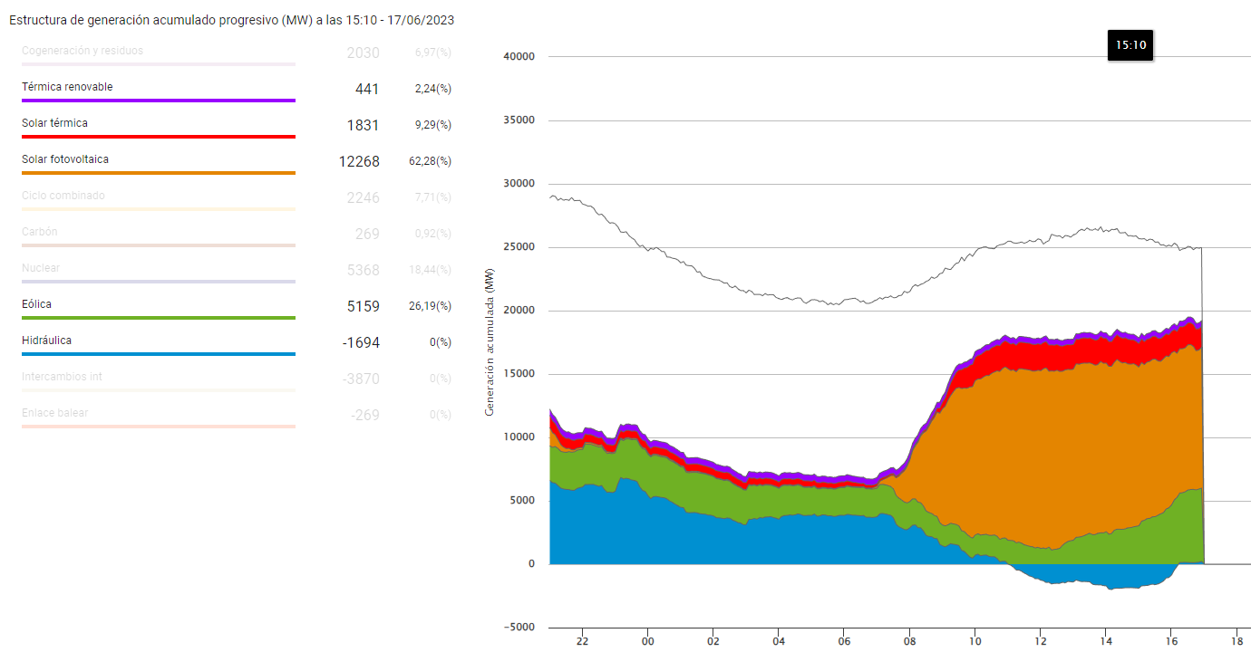This screenshot has height=662, width=1251.
Task: Hide the Solar fotovoltaica legend series
Action: pos(65,160)
